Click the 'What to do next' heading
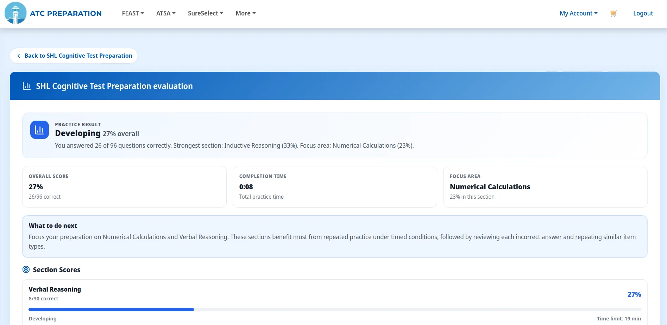667x325 pixels. (x=53, y=226)
